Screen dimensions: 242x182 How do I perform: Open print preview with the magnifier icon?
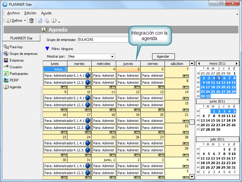pyautogui.click(x=40, y=21)
